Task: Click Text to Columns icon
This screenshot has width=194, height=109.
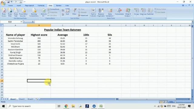Action: [x=93, y=12]
